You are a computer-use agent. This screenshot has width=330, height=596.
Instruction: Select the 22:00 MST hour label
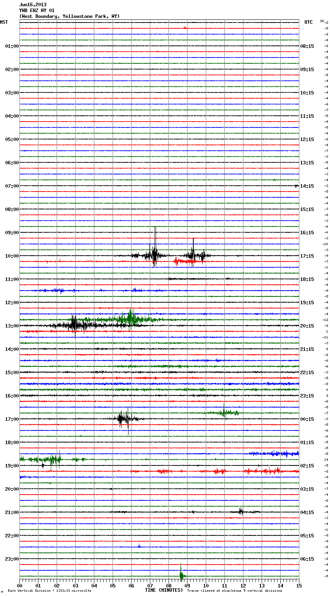tap(12, 536)
